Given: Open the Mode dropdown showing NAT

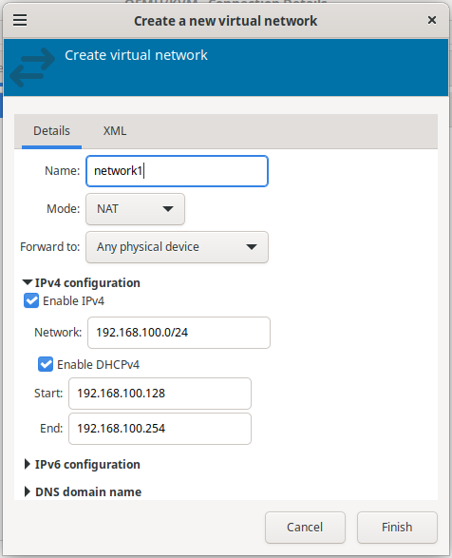Looking at the screenshot, I should (135, 209).
